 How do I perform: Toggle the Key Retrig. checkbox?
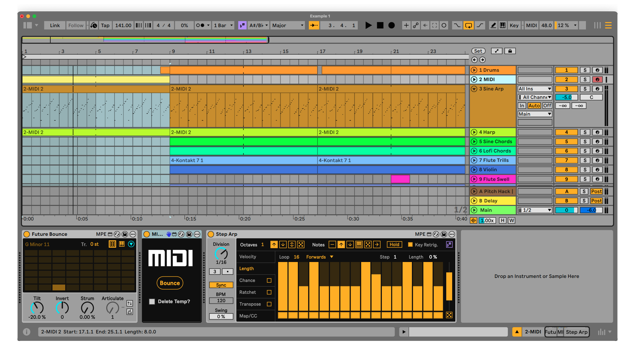(410, 245)
